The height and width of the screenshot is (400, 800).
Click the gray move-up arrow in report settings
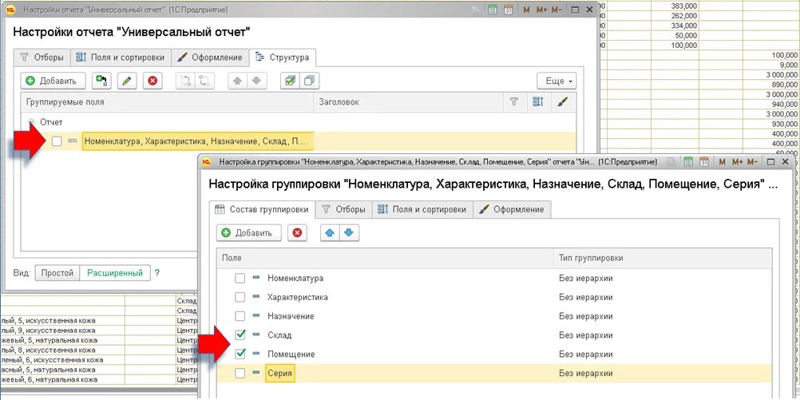238,81
